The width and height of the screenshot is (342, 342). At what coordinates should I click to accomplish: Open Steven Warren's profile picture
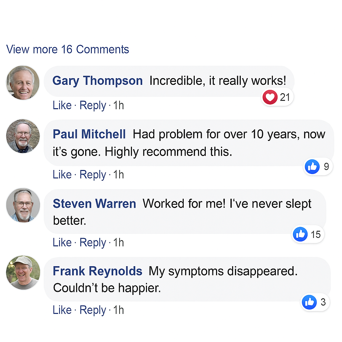pos(23,205)
